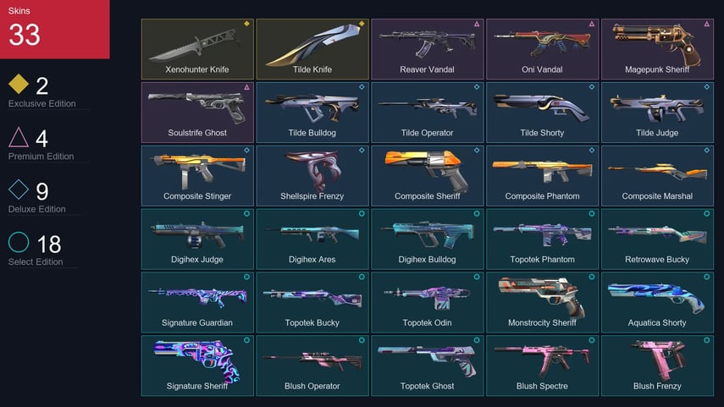Pick the Shellspire Frenzy skin icon
Screen dimensions: 724x407
click(x=314, y=171)
